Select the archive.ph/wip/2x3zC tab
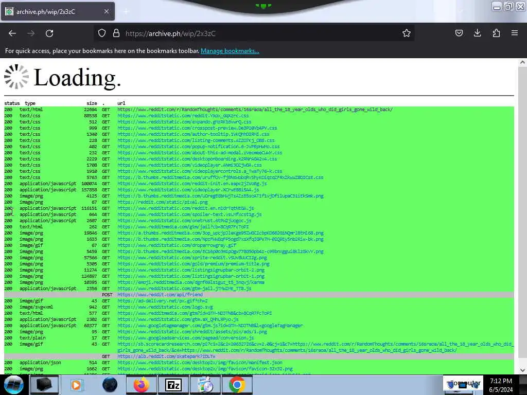Image resolution: width=527 pixels, height=395 pixels. click(58, 11)
